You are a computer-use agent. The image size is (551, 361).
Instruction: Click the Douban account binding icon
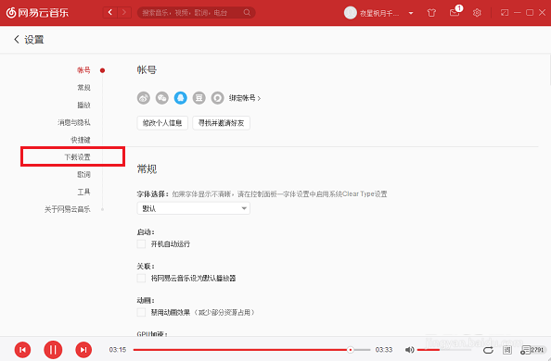point(199,98)
